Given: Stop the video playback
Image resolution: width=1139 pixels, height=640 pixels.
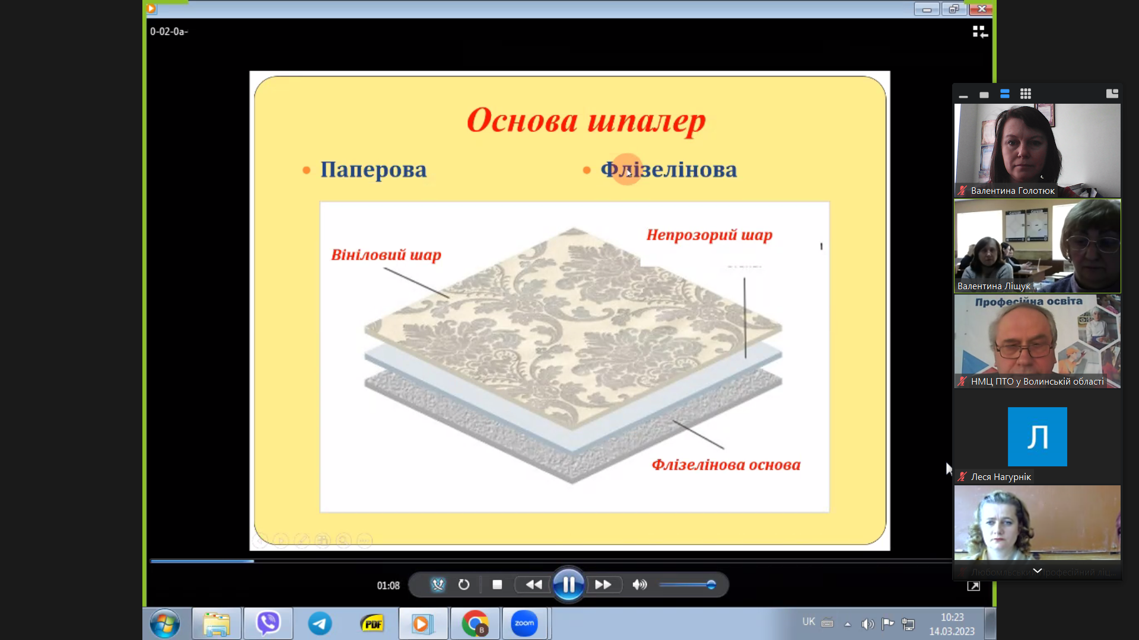Looking at the screenshot, I should pyautogui.click(x=497, y=585).
